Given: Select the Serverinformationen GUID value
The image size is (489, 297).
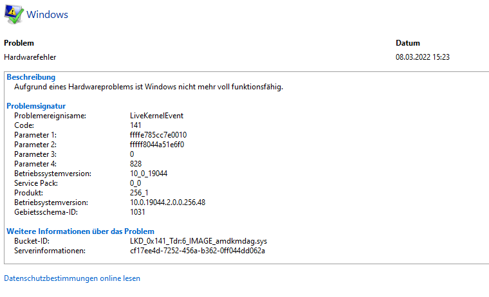Looking at the screenshot, I should click(x=198, y=251).
